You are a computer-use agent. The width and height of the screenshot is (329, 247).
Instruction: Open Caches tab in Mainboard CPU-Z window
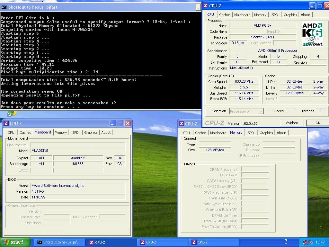click(25, 133)
